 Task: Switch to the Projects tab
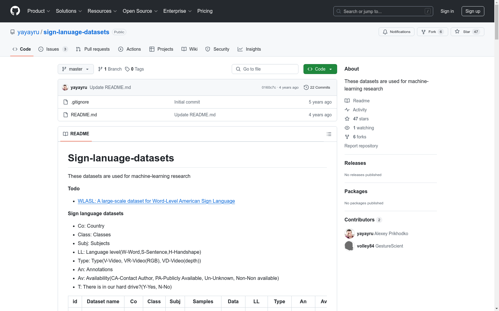point(161,49)
